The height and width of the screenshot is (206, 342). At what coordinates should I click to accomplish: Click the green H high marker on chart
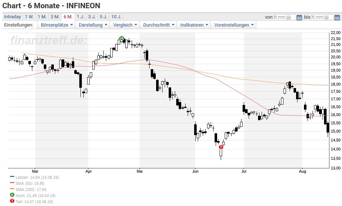point(122,38)
